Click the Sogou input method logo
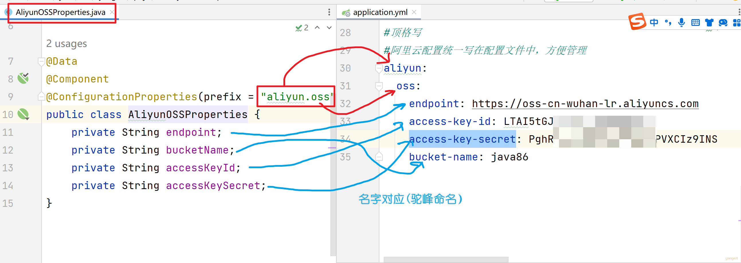The width and height of the screenshot is (741, 263). point(637,21)
